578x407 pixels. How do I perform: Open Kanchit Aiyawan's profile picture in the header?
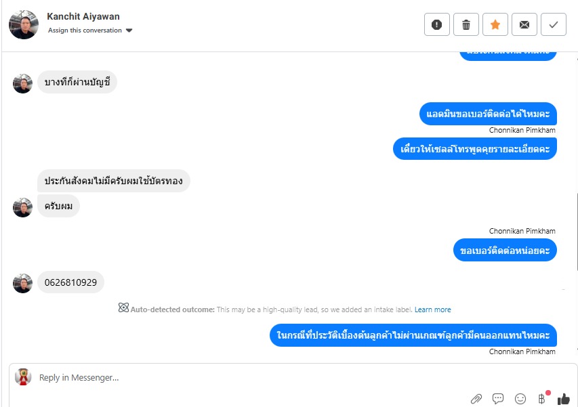pyautogui.click(x=24, y=24)
